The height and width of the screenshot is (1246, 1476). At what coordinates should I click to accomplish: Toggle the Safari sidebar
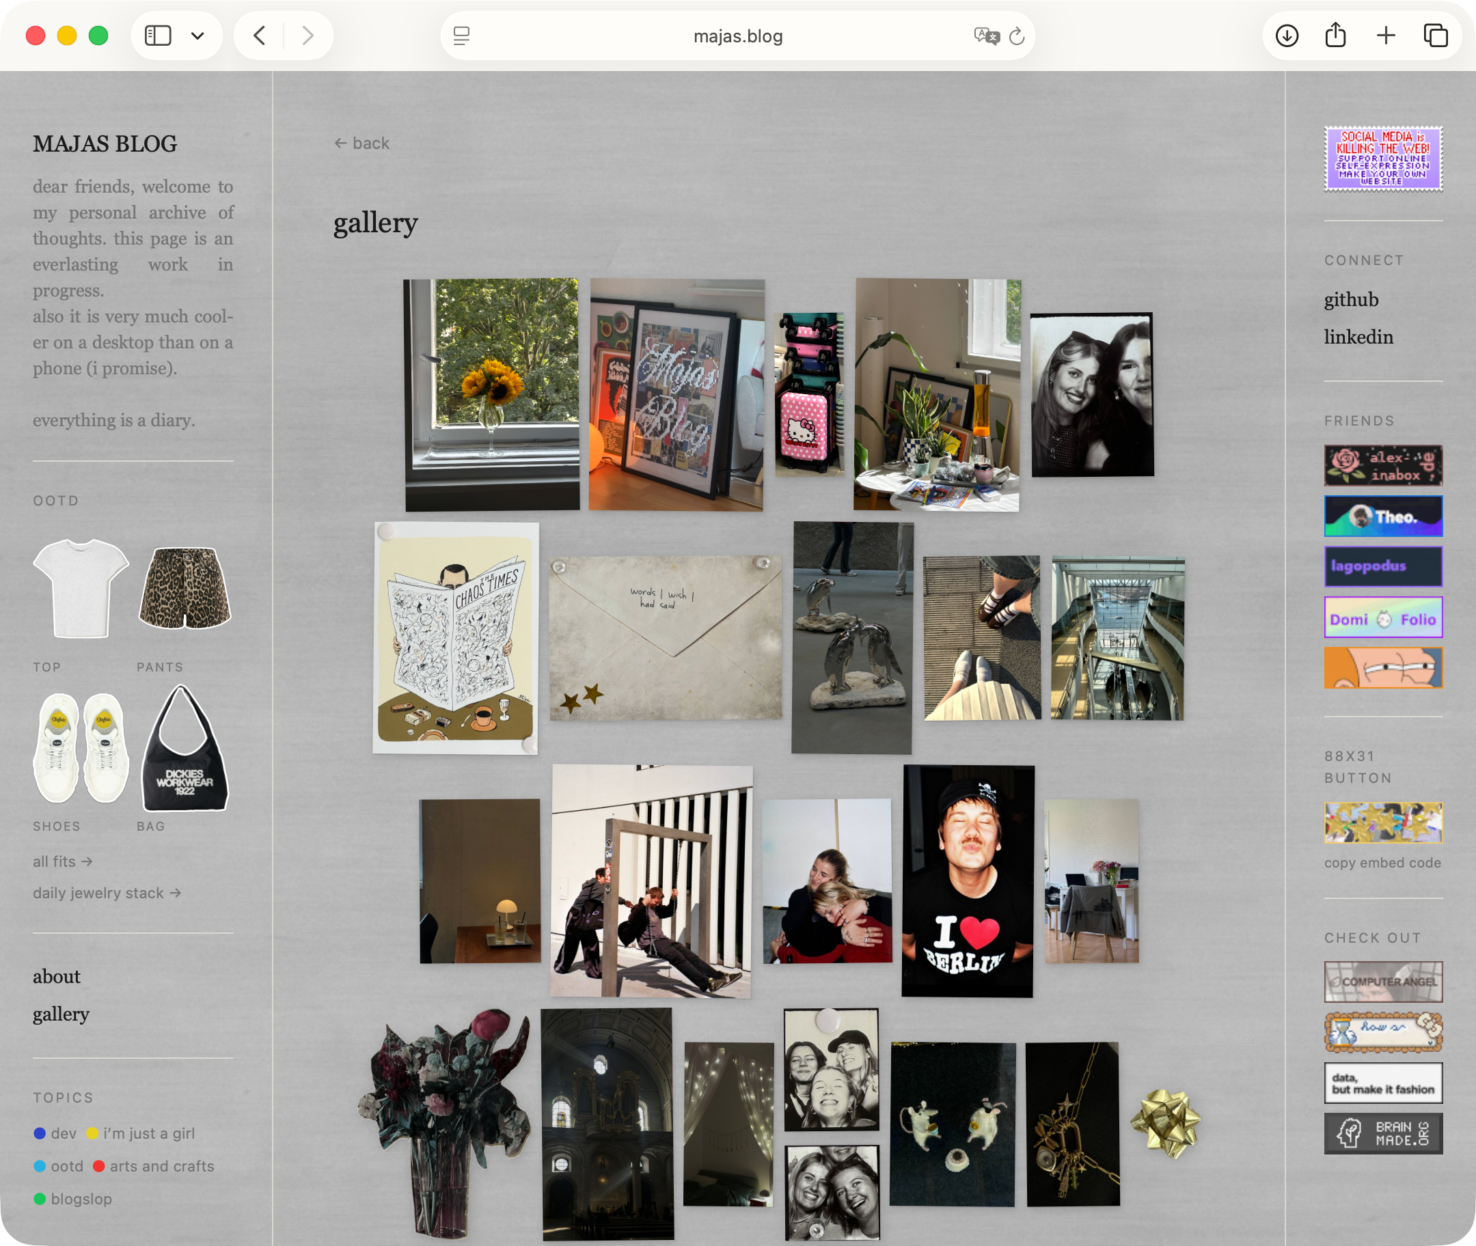point(158,36)
